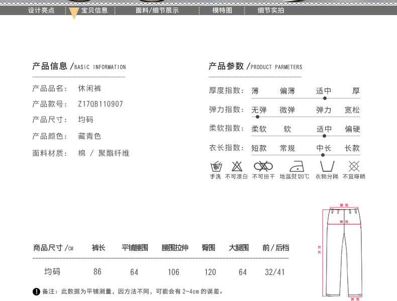Click the do-not-wring (不可扭干) icon
397x301 pixels.
point(263,166)
